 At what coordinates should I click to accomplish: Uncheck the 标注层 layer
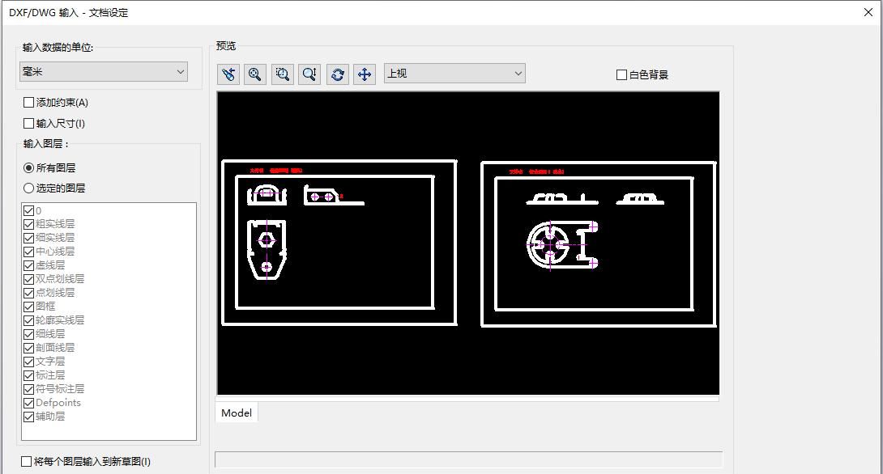coord(28,375)
